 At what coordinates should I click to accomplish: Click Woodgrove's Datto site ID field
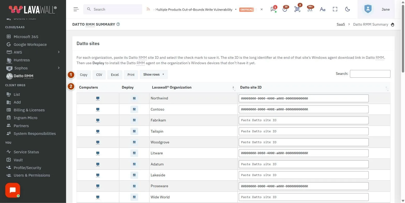click(303, 142)
